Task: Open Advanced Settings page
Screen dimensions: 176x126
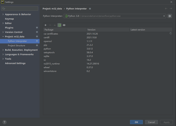Action: click(x=15, y=63)
